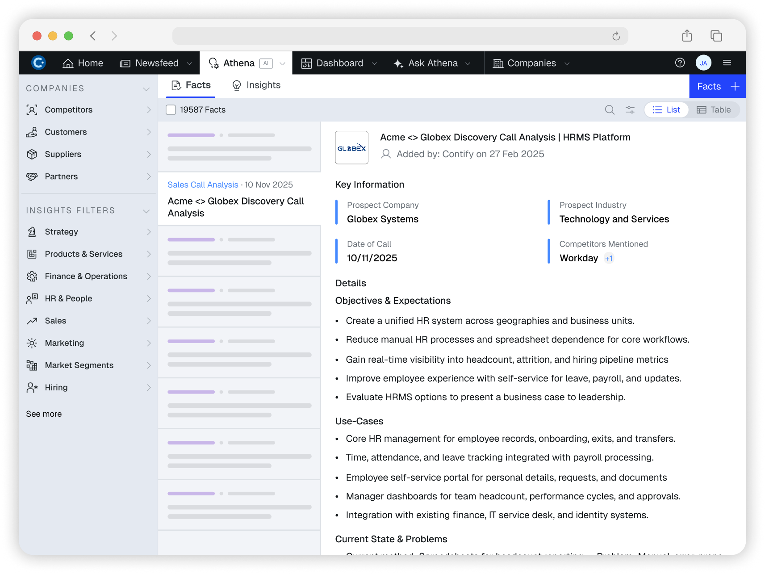Keep facts in List view

coord(666,109)
